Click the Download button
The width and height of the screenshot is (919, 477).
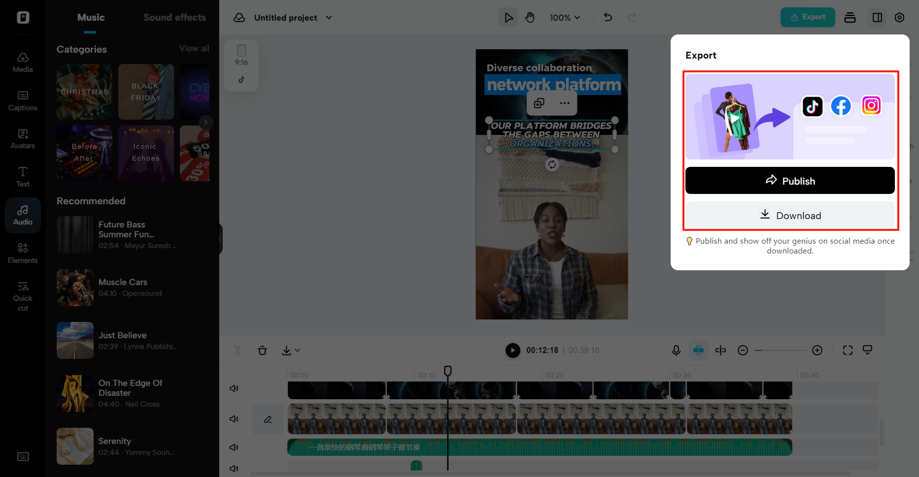pos(789,215)
